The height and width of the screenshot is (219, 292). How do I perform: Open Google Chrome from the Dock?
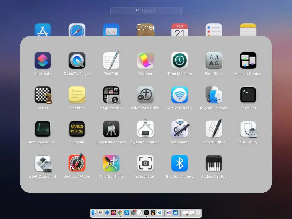120,213
